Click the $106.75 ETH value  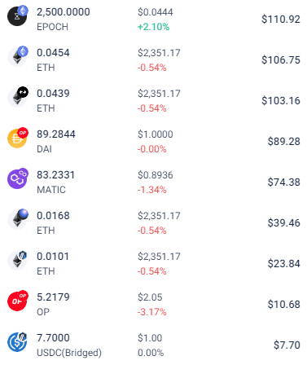(x=281, y=60)
